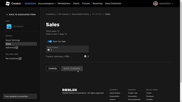Viewport: 182px width, 102px height.
Task: Click the 2D Games breadcrumb
Action: click(x=63, y=14)
